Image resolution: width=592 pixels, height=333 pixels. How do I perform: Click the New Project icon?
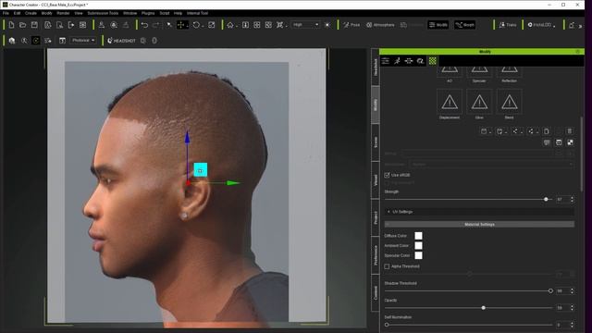pyautogui.click(x=11, y=25)
